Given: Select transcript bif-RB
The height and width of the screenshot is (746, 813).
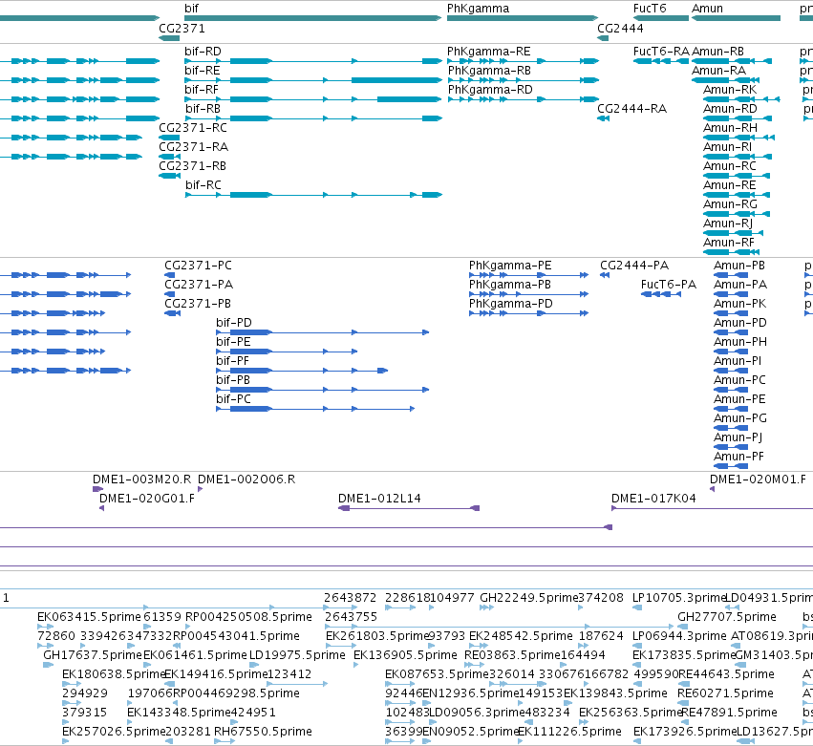Looking at the screenshot, I should pyautogui.click(x=203, y=108).
